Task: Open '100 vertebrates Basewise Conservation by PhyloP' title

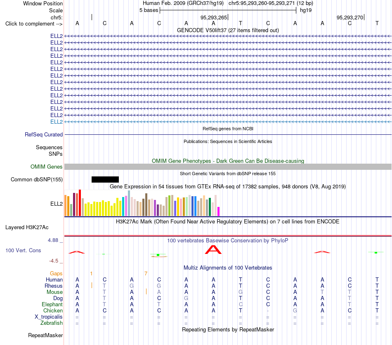Action: tap(228, 241)
